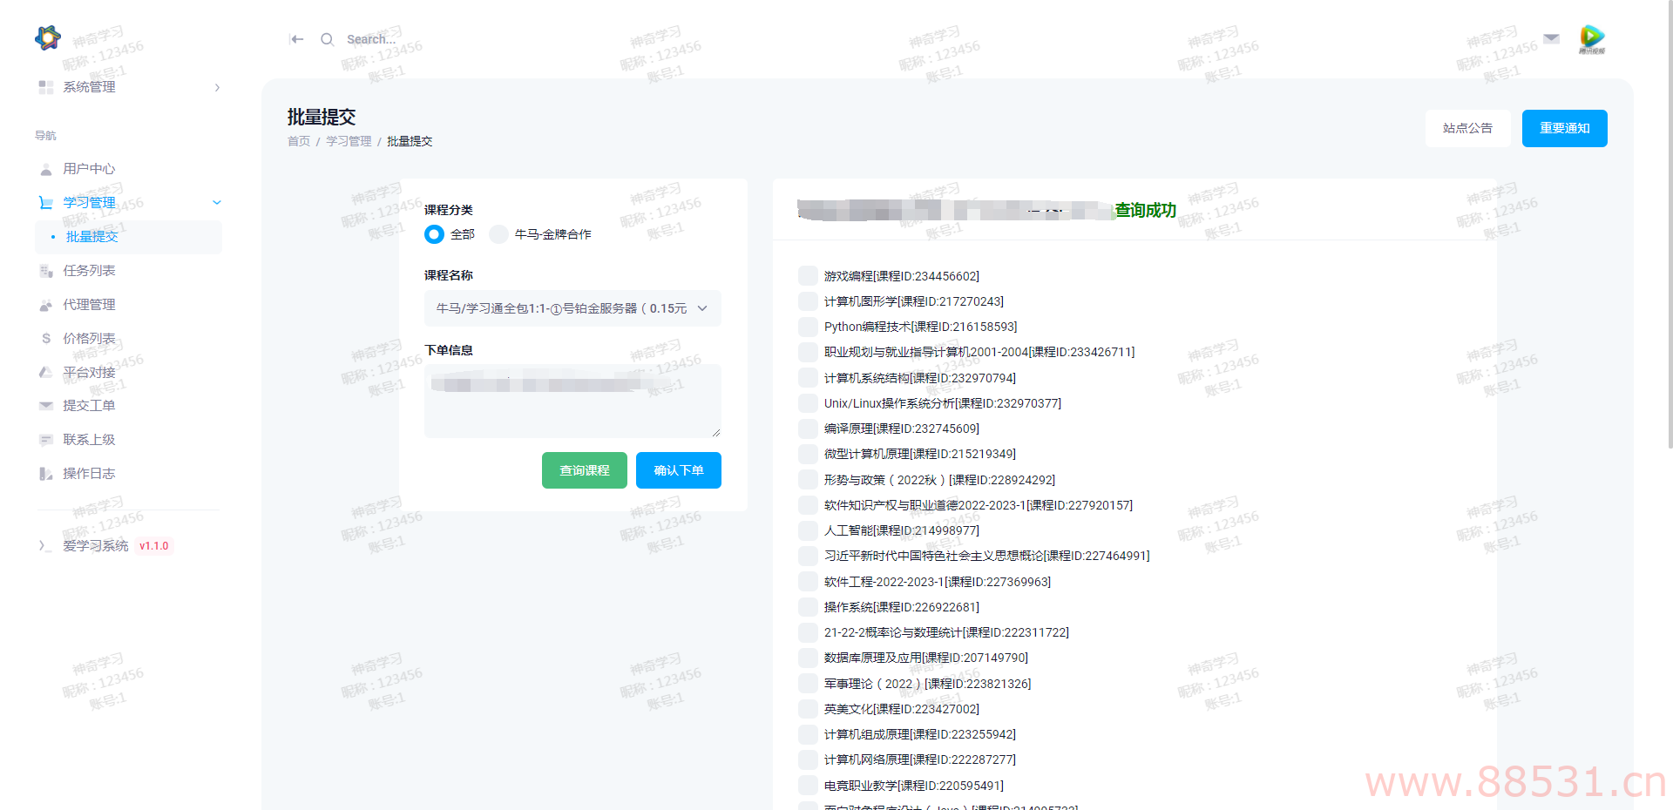
Task: Click the green 查询课程 button
Action: click(584, 470)
